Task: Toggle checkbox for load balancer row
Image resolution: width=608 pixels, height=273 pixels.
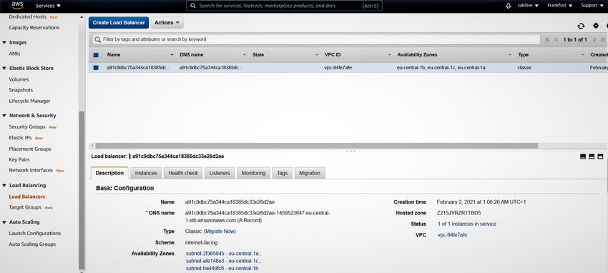Action: pyautogui.click(x=96, y=68)
